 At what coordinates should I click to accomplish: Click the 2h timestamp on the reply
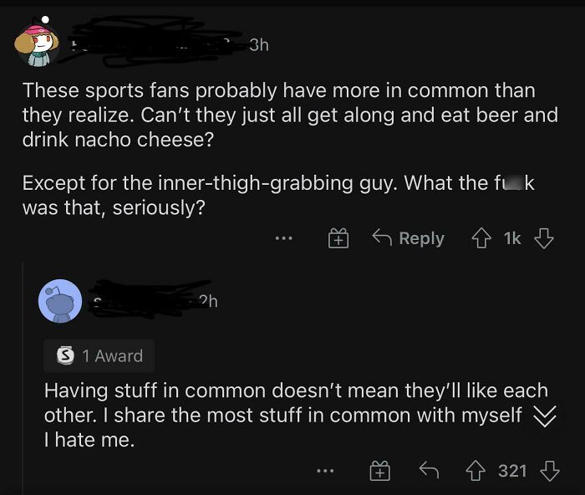coord(209,302)
